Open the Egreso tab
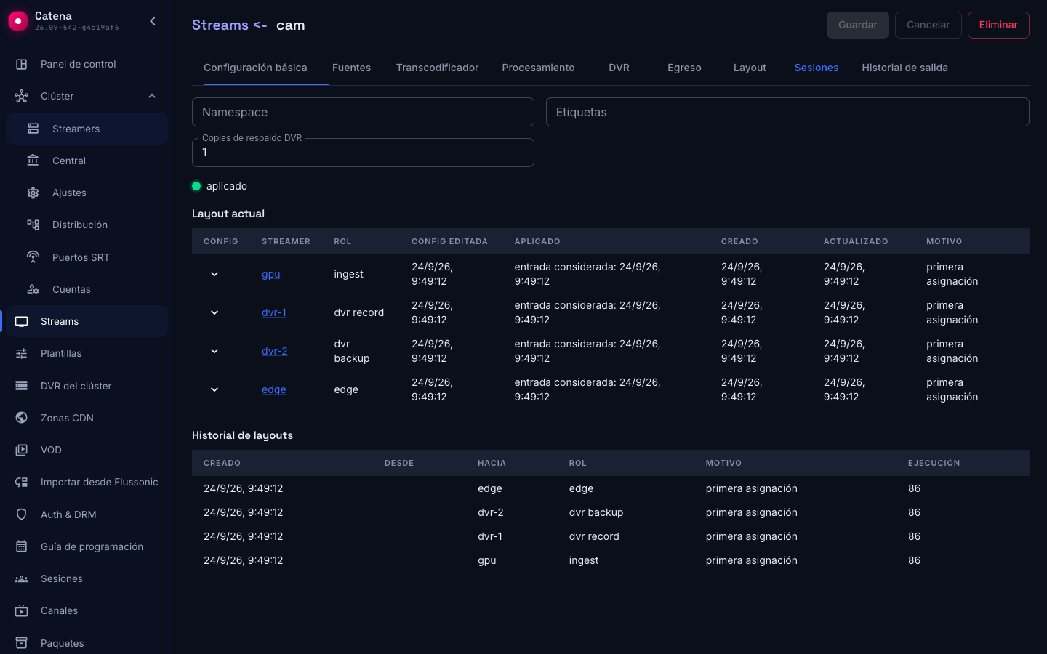The image size is (1047, 654). point(684,68)
